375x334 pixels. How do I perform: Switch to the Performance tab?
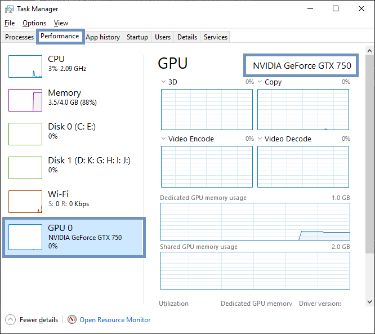click(60, 36)
